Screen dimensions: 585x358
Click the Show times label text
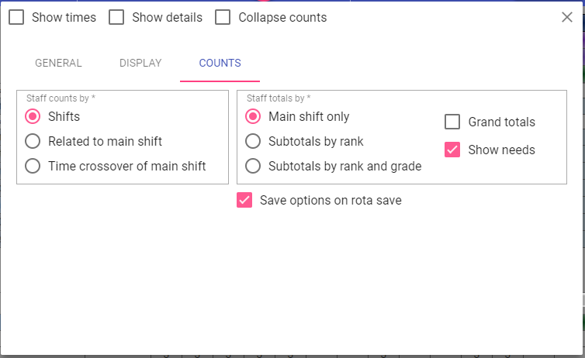tap(64, 17)
